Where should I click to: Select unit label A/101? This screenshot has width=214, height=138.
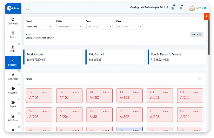point(34,98)
